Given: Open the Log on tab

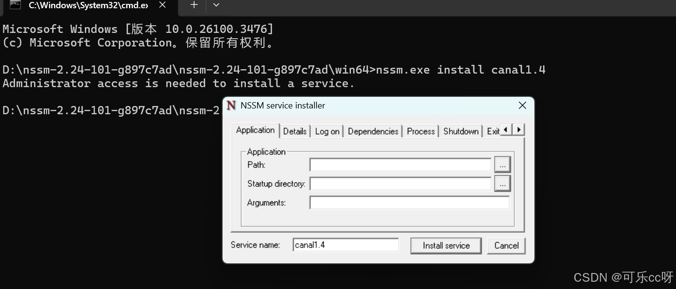Looking at the screenshot, I should [327, 131].
